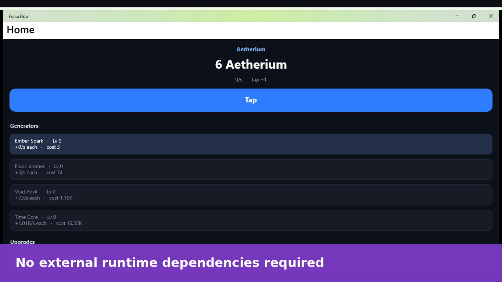The height and width of the screenshot is (282, 502).
Task: Select the Time Core generator card
Action: tap(251, 220)
